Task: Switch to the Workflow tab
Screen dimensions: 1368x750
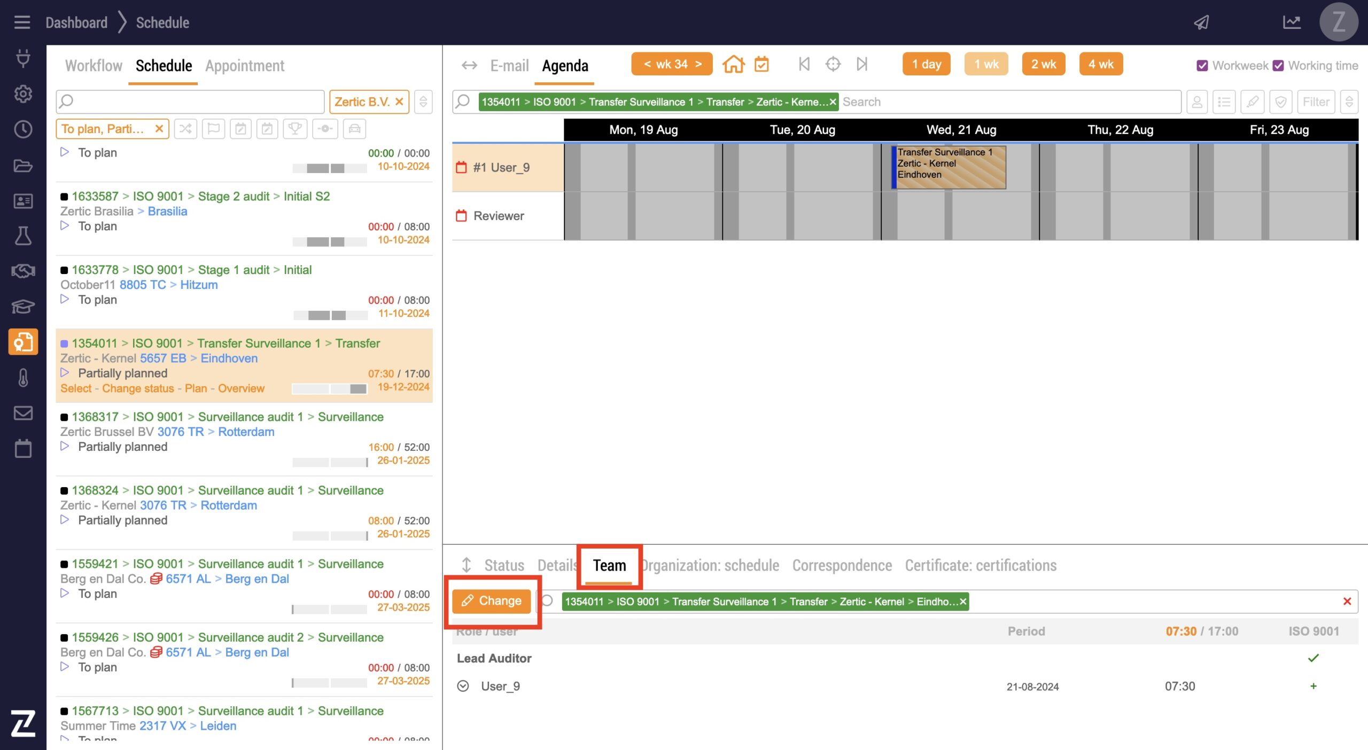Action: [94, 66]
